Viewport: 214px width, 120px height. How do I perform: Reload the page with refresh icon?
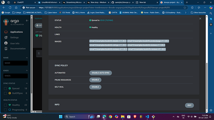tap(10, 8)
